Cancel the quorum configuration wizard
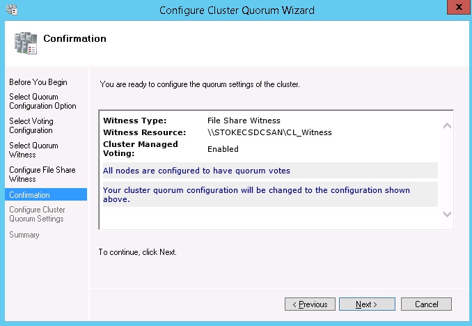The width and height of the screenshot is (472, 326). 426,304
